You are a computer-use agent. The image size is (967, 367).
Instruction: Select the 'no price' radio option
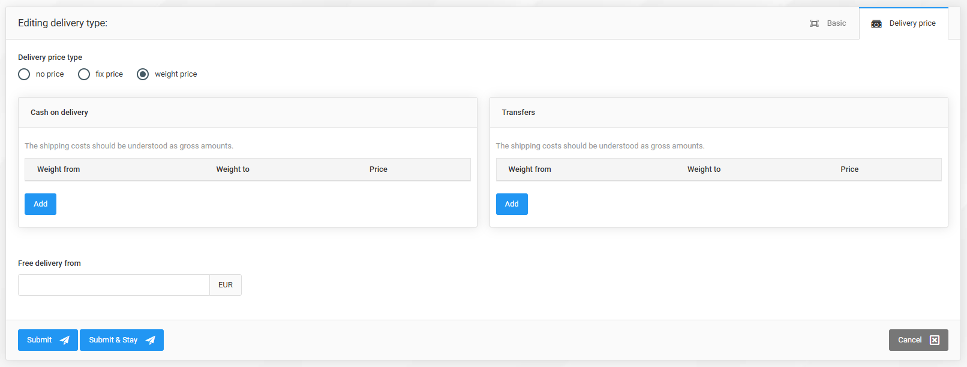[24, 74]
